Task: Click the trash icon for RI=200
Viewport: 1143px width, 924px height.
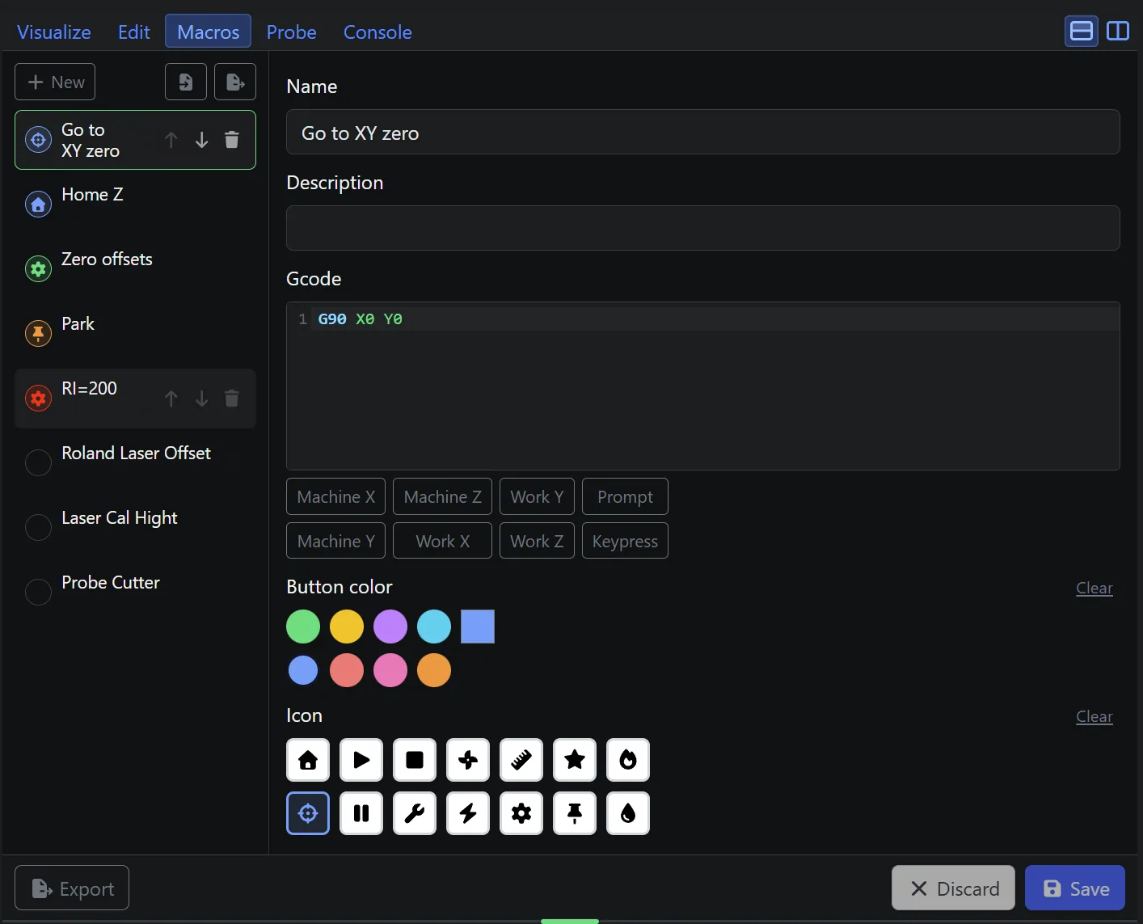Action: [232, 399]
